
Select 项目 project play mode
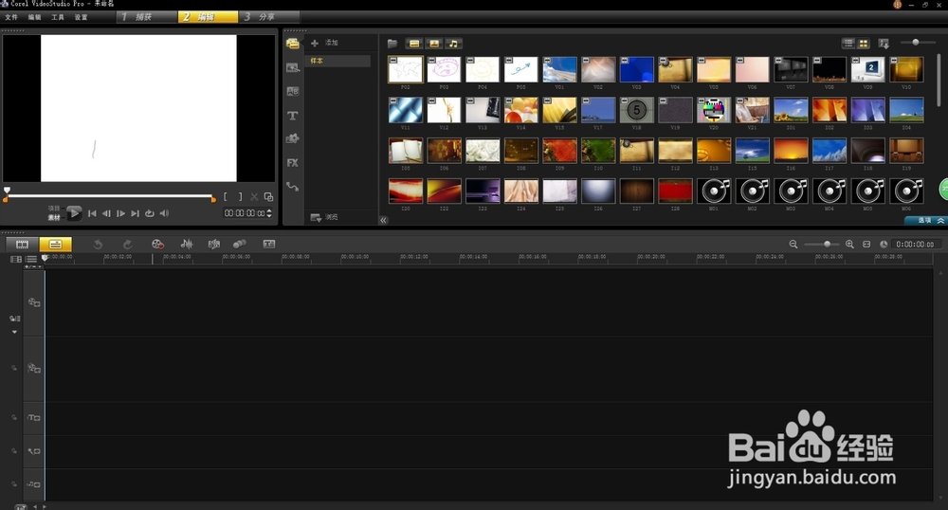pyautogui.click(x=54, y=209)
